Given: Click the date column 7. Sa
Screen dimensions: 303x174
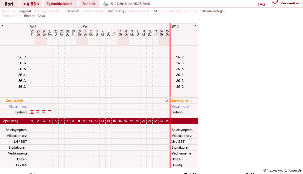Looking at the screenshot, I should (120, 33).
